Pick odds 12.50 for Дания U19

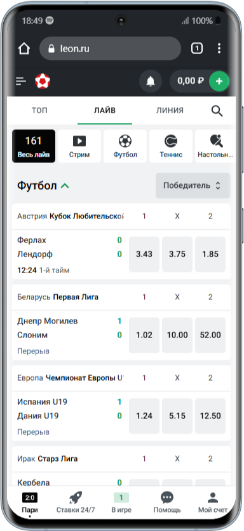point(210,416)
